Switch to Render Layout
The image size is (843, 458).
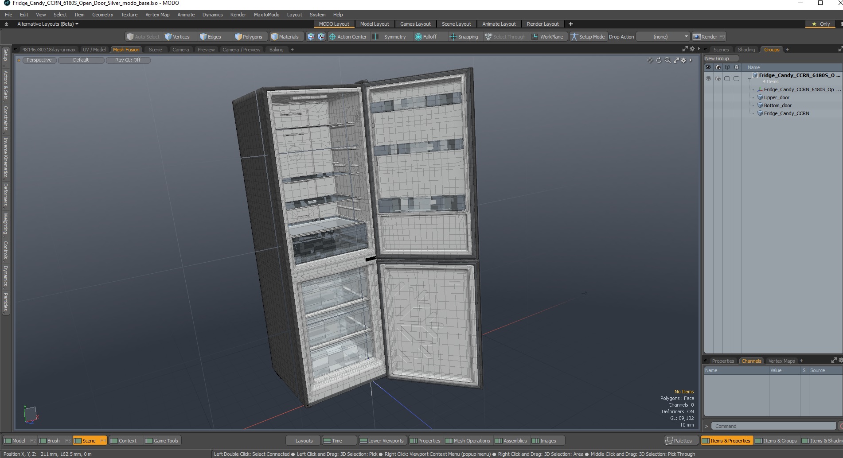click(542, 24)
